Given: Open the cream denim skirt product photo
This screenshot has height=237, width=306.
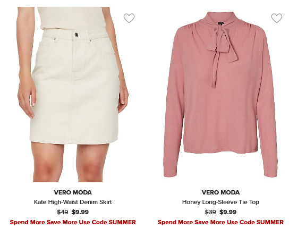Looking at the screenshot, I should pyautogui.click(x=73, y=95).
